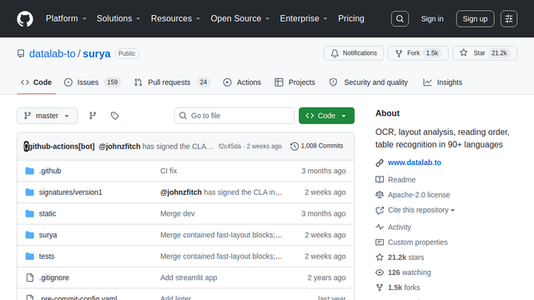Image resolution: width=534 pixels, height=300 pixels.
Task: Open the master branch dropdown
Action: coord(47,116)
